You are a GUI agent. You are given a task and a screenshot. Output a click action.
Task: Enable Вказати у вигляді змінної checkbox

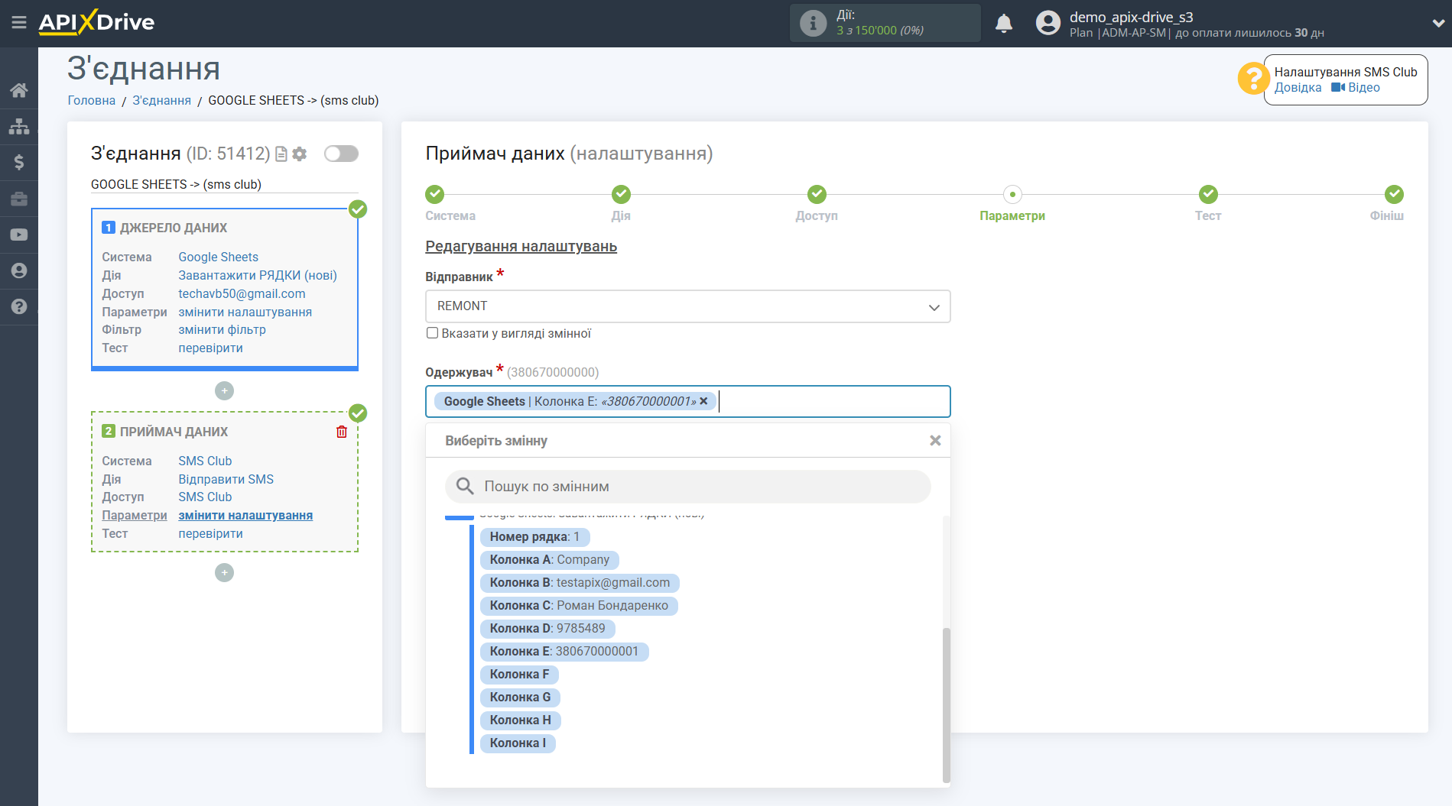coord(432,333)
